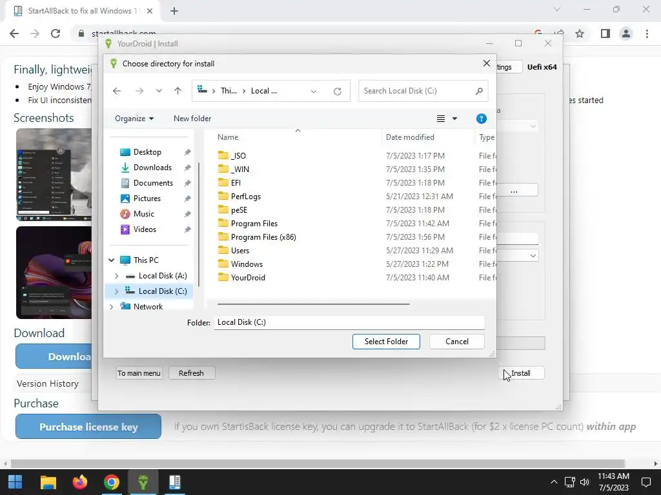Screen dimensions: 661x495
Task: Click the horizontal scrollbar in file list
Action: (x=313, y=304)
